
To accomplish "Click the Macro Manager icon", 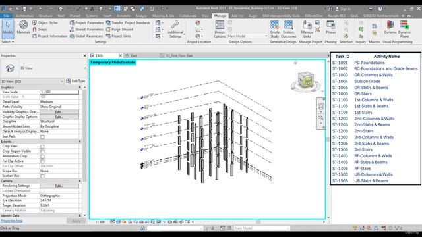I will pyautogui.click(x=374, y=26).
